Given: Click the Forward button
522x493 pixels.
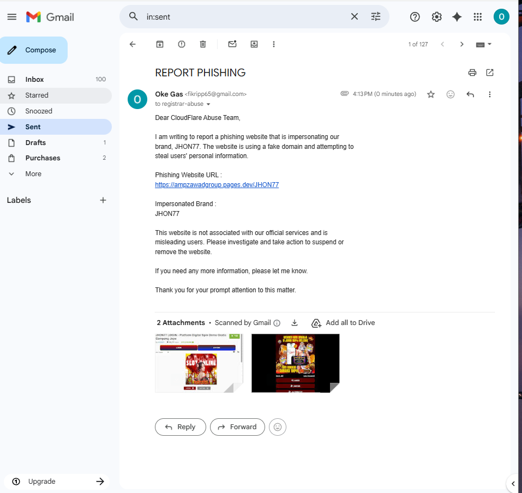Looking at the screenshot, I should (x=237, y=427).
